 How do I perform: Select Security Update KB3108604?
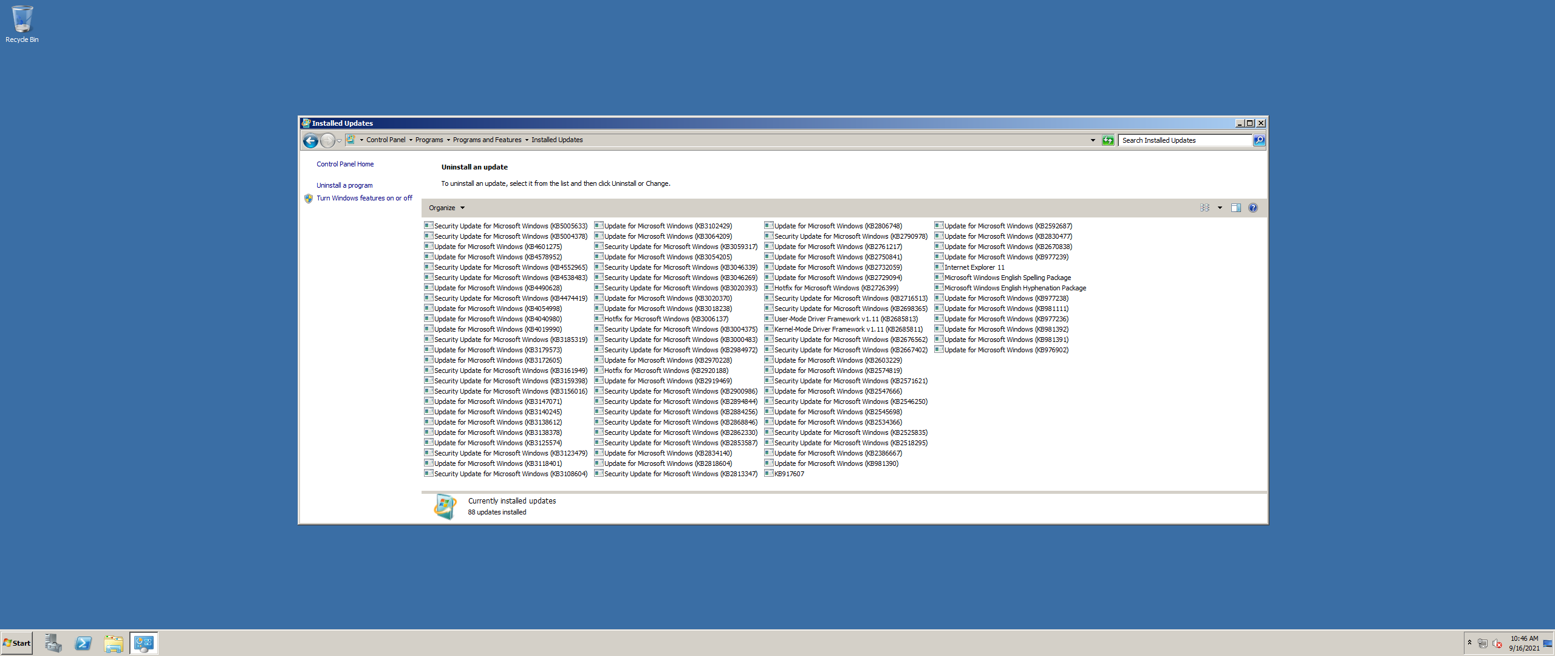pos(506,474)
